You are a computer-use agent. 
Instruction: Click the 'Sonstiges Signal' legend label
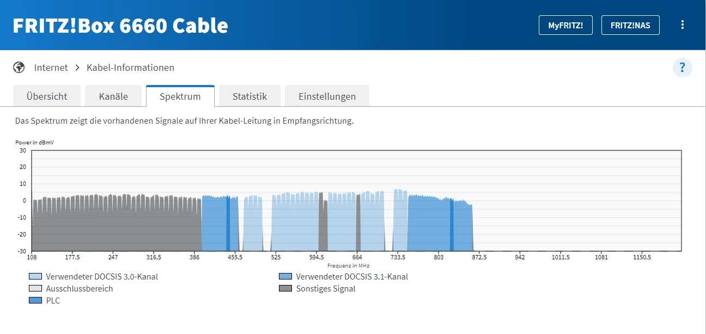point(326,289)
